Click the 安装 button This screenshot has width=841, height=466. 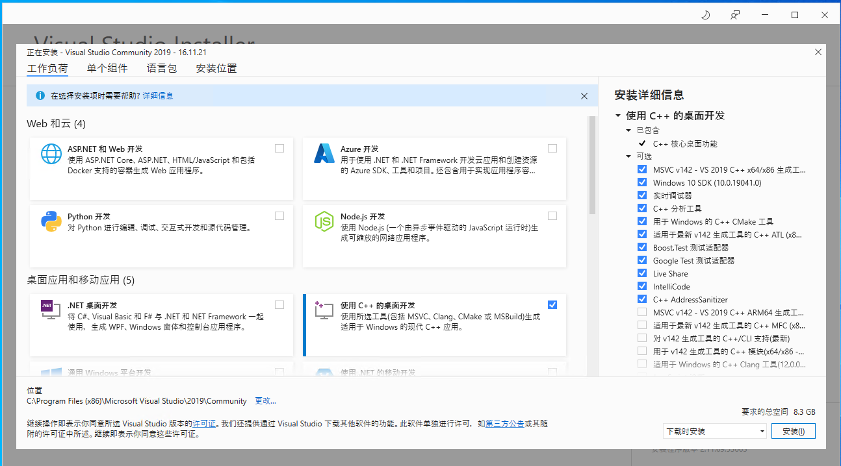[793, 431]
